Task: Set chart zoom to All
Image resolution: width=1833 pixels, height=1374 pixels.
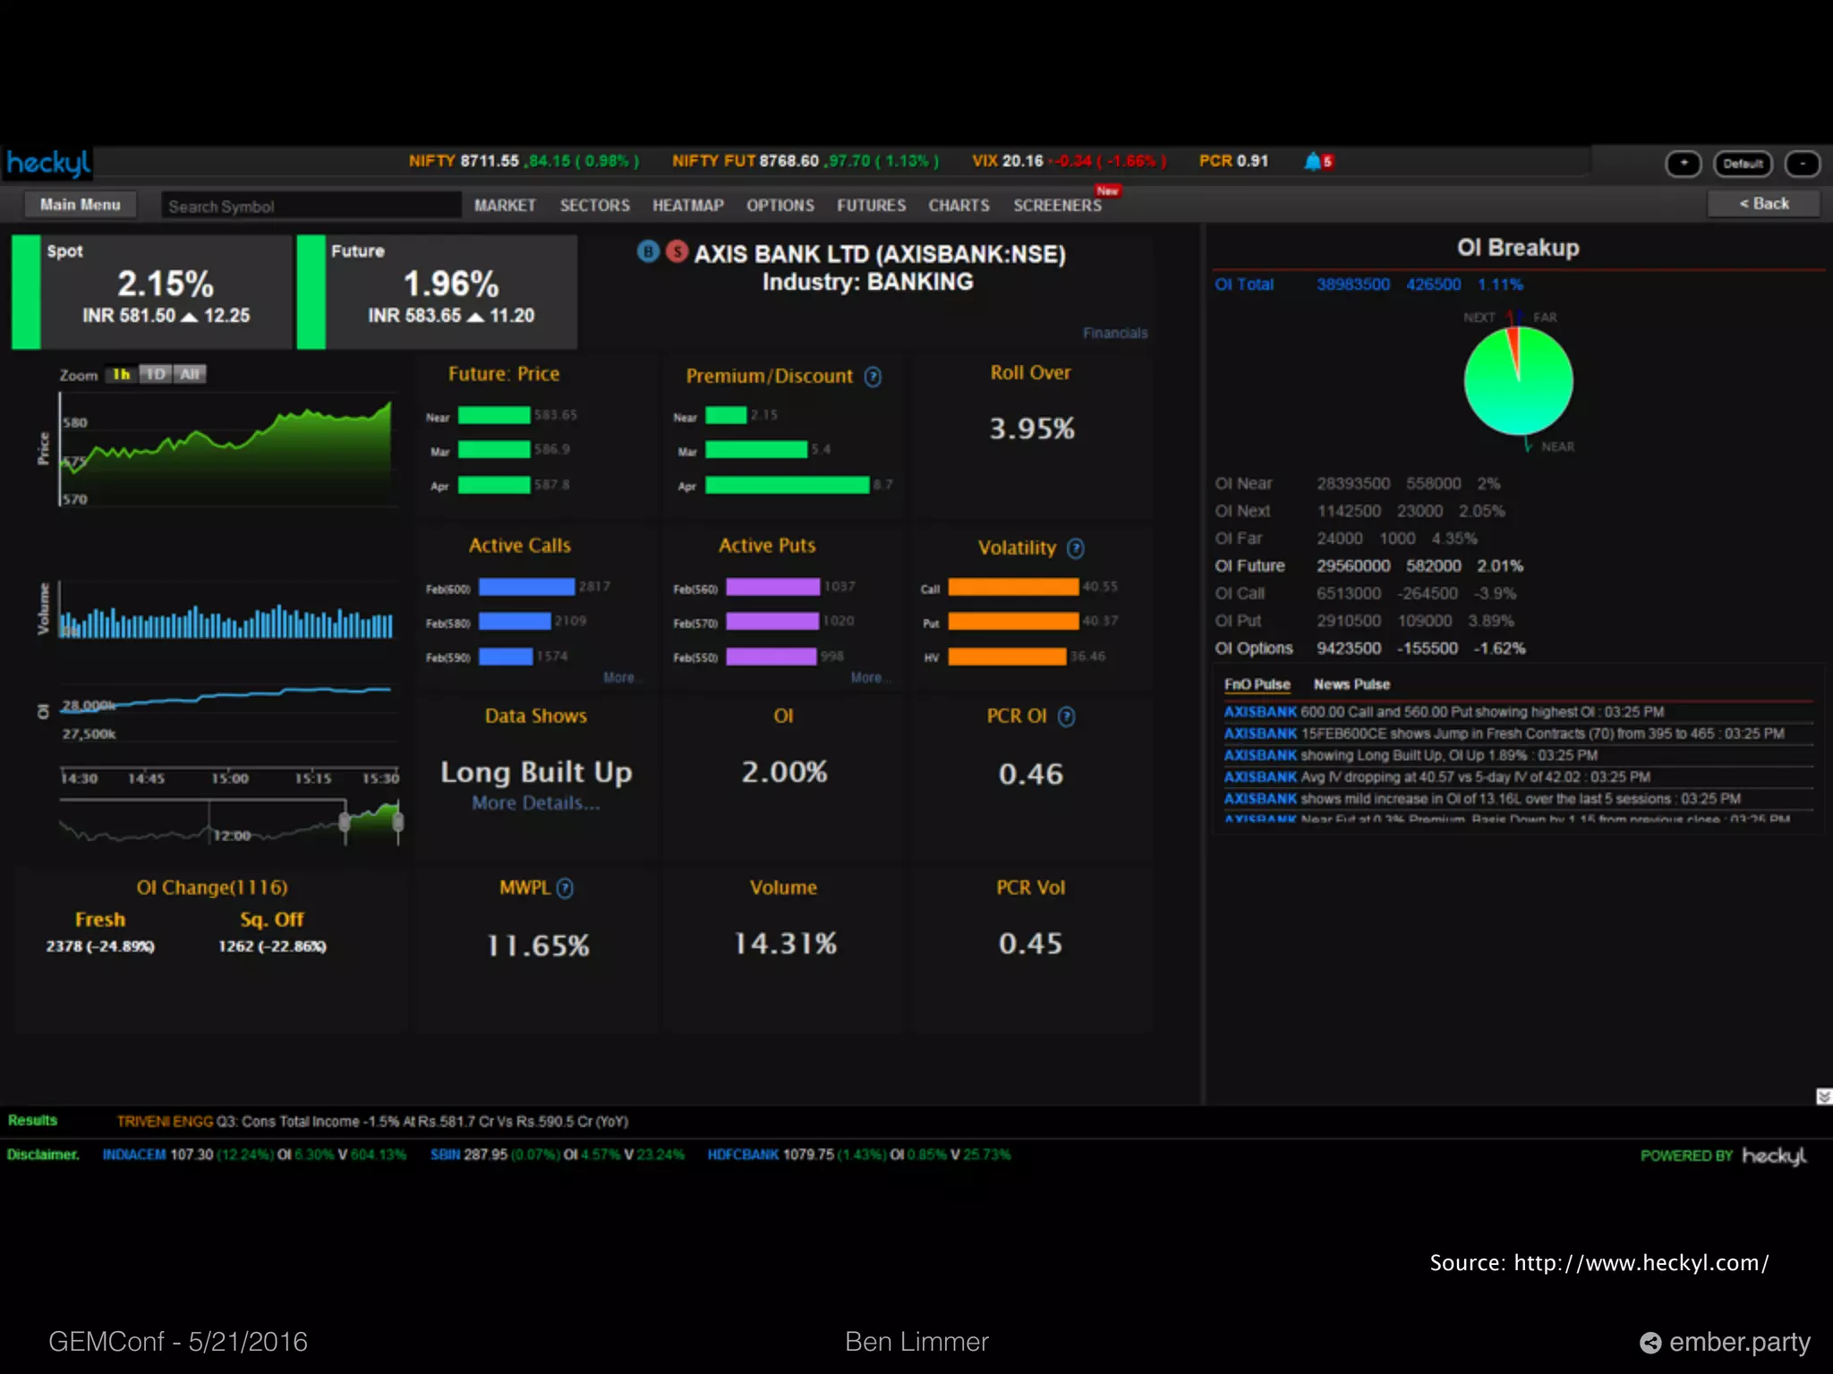Action: 190,375
